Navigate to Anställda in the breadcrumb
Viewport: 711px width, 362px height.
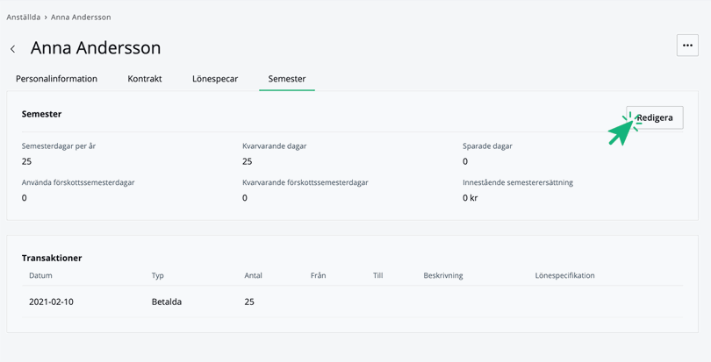coord(25,17)
